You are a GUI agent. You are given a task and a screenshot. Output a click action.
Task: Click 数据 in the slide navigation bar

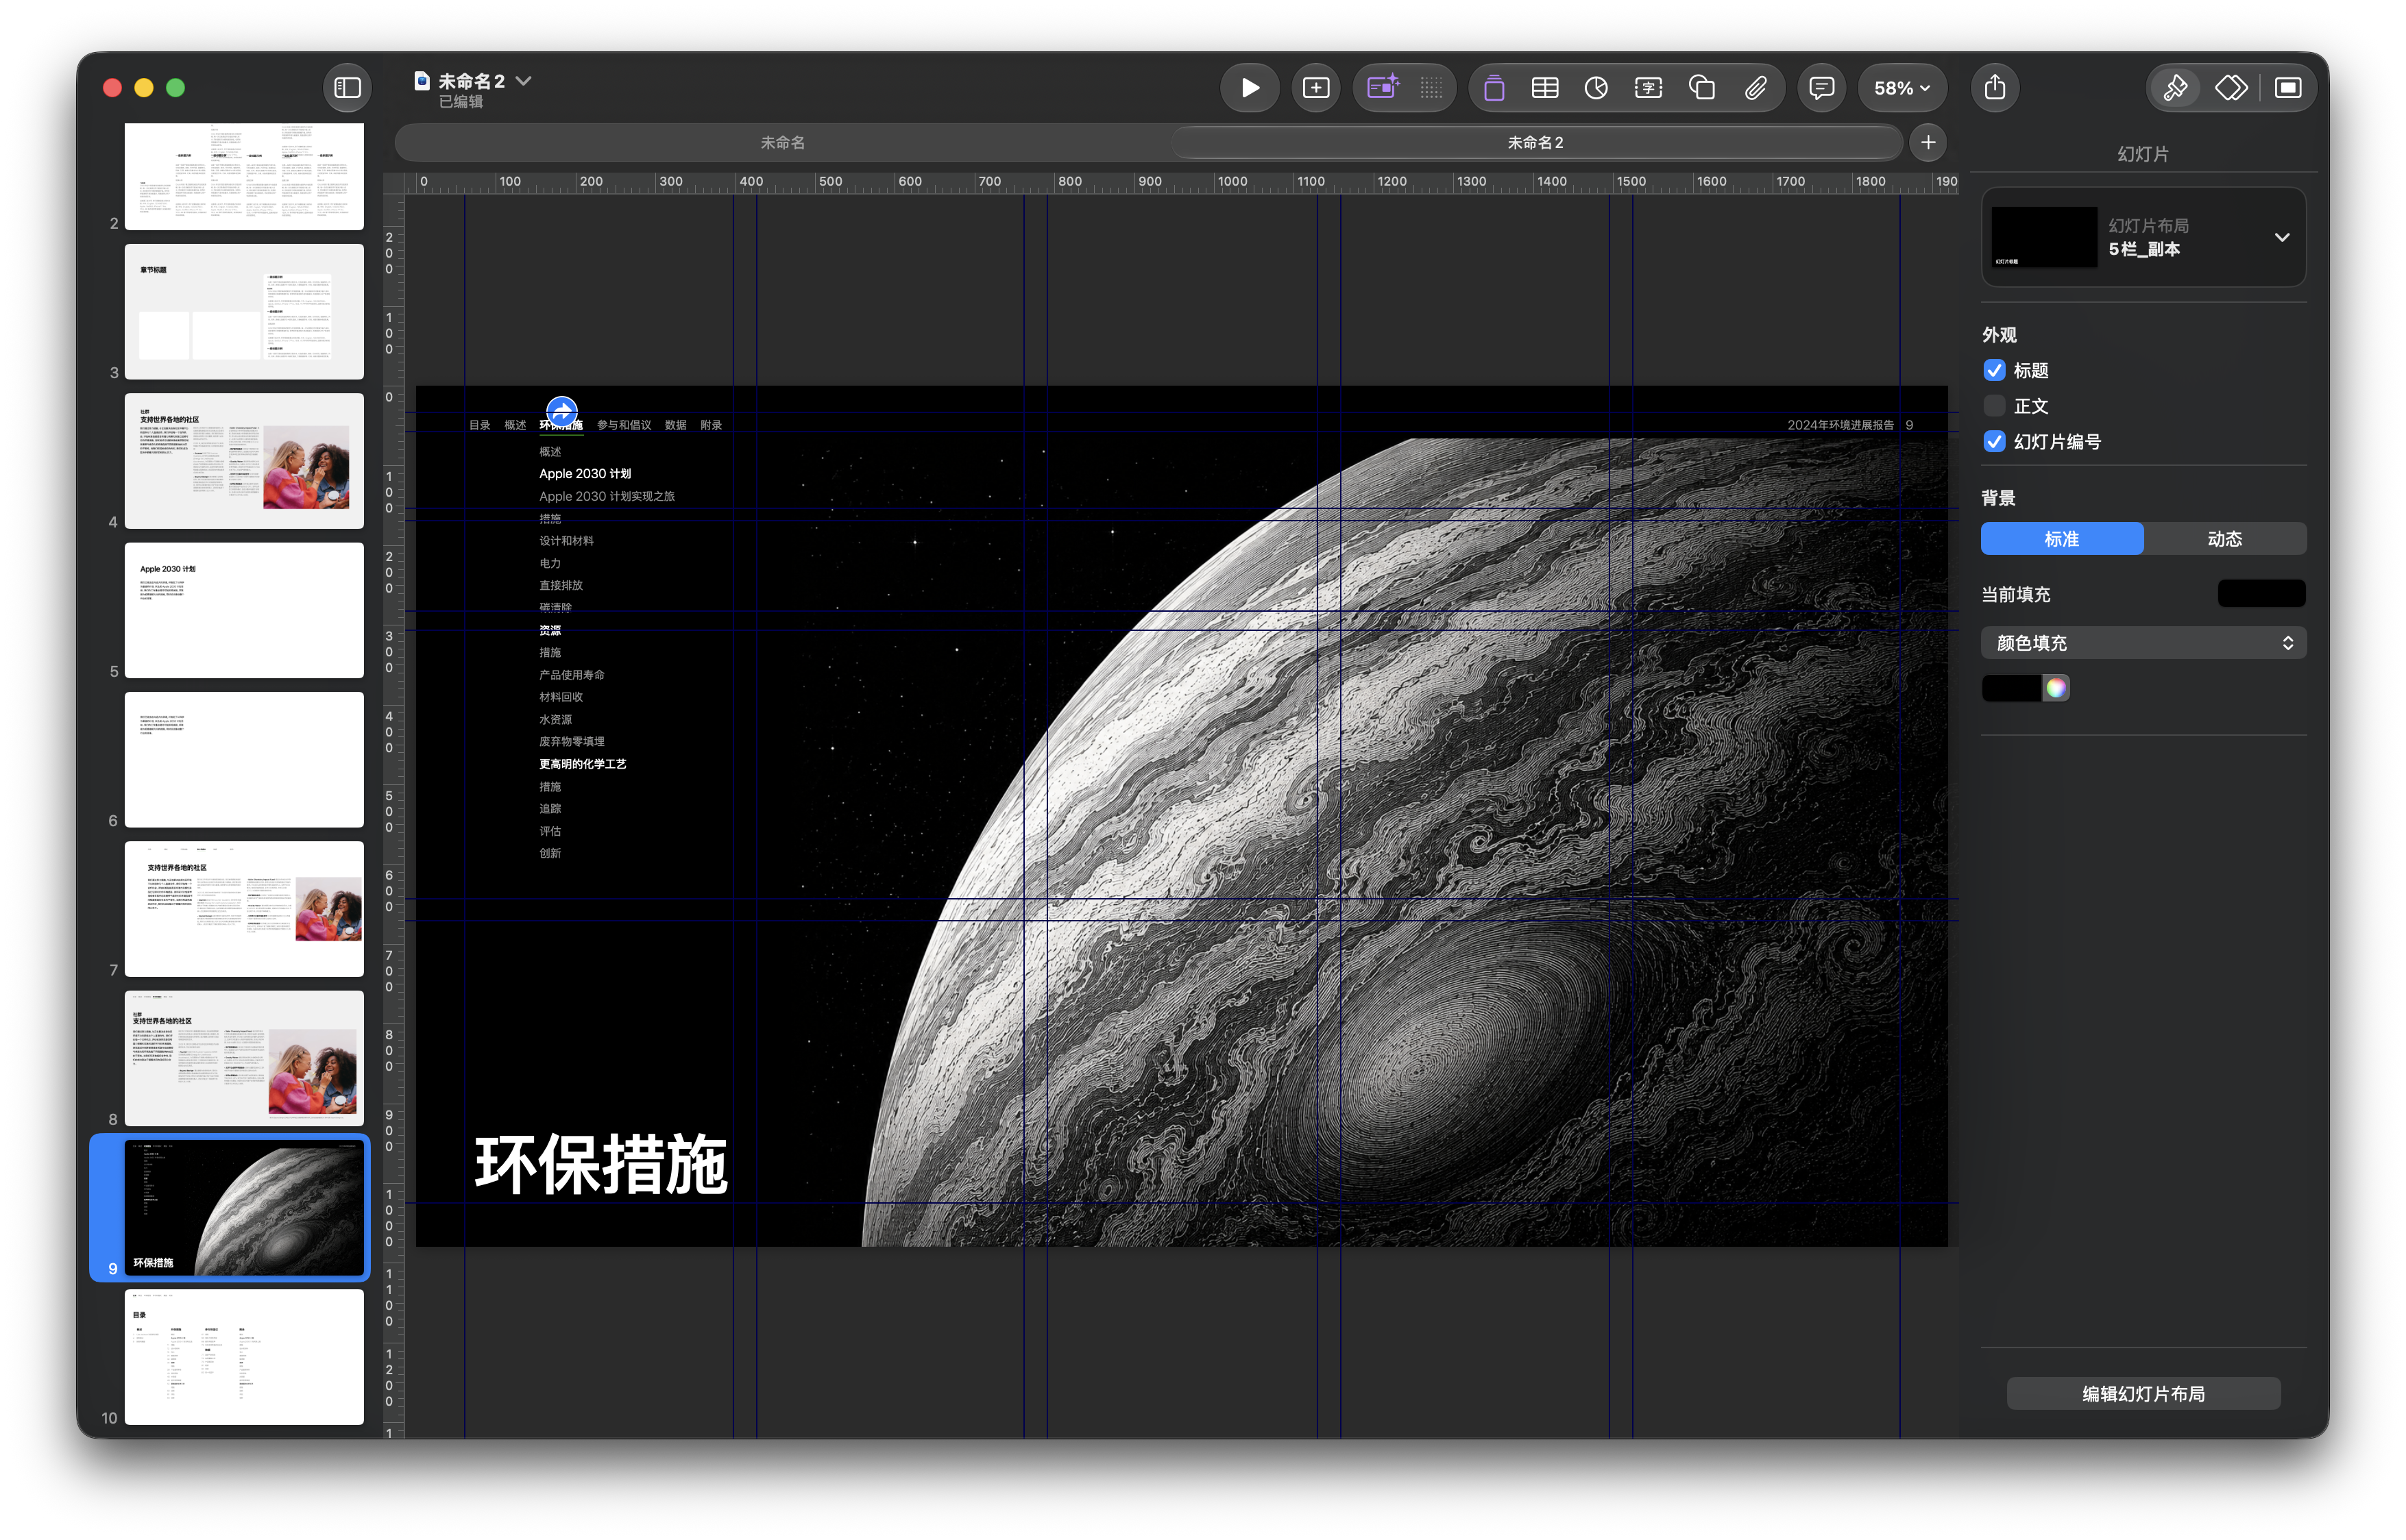coord(677,425)
